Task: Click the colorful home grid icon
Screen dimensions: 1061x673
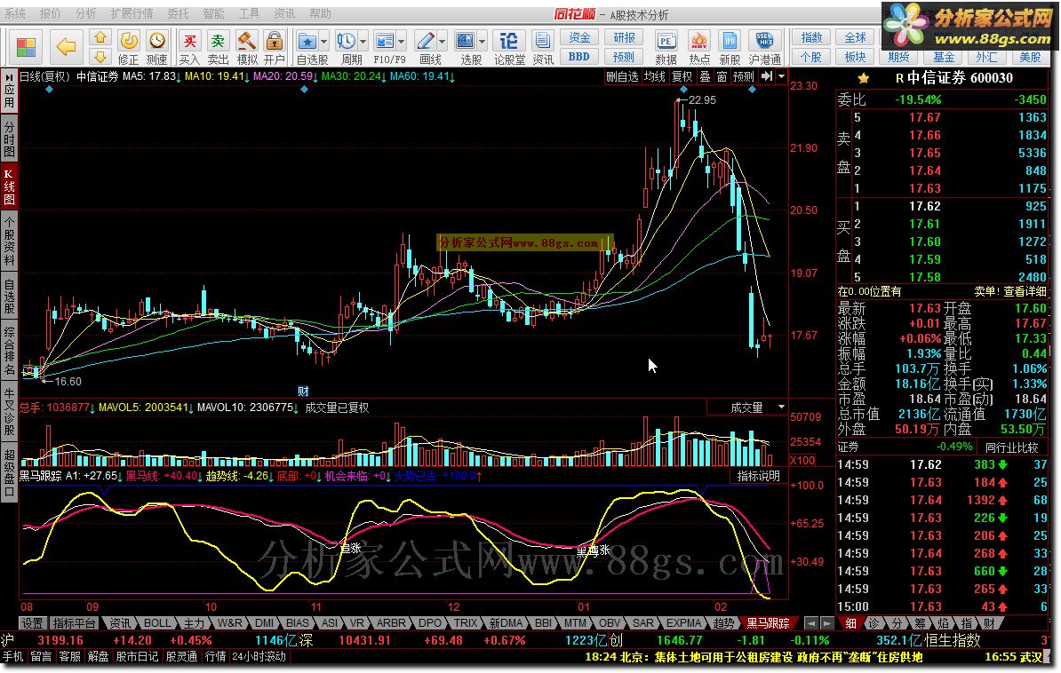Action: [x=26, y=47]
